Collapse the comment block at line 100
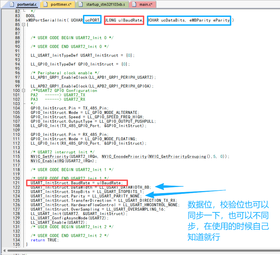Image resolution: width=280 pixels, height=255 pixels. tap(23, 91)
